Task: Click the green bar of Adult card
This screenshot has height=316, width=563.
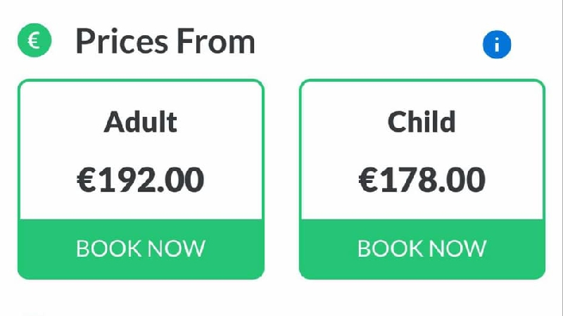Action: (141, 248)
